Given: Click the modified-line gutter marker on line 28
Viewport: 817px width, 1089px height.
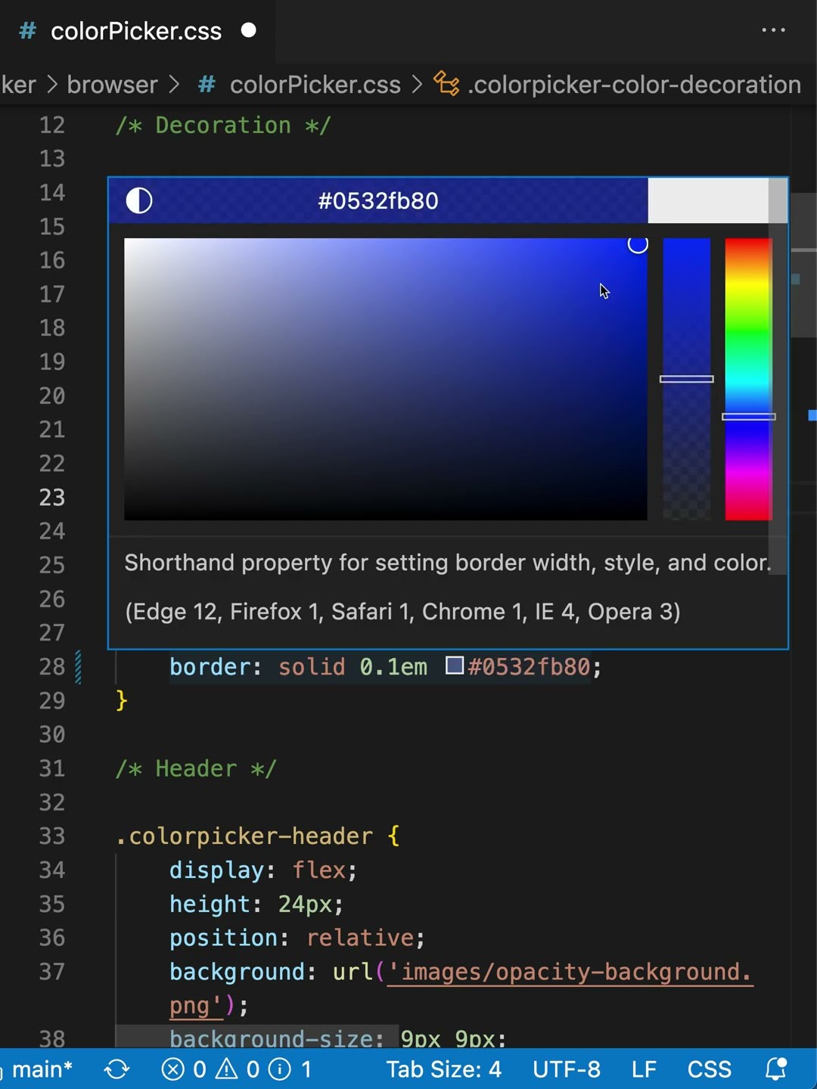Looking at the screenshot, I should [x=78, y=667].
